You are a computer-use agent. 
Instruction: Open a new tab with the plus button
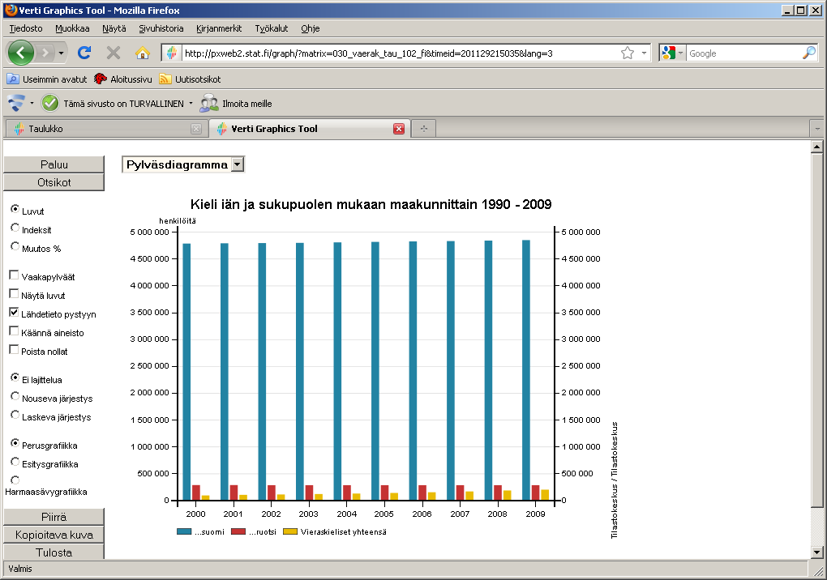pyautogui.click(x=423, y=129)
